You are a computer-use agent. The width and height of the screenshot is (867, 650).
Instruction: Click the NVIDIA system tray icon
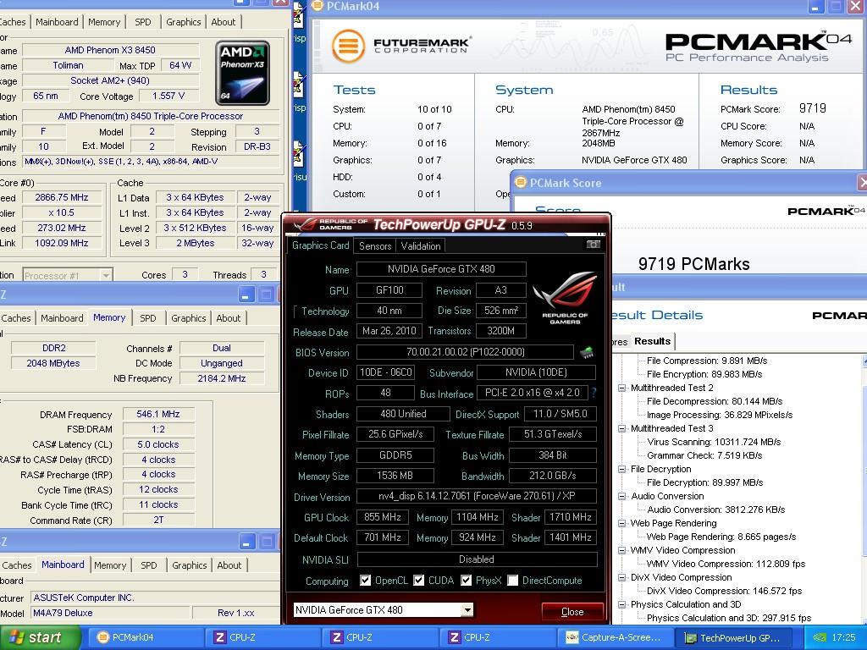820,637
